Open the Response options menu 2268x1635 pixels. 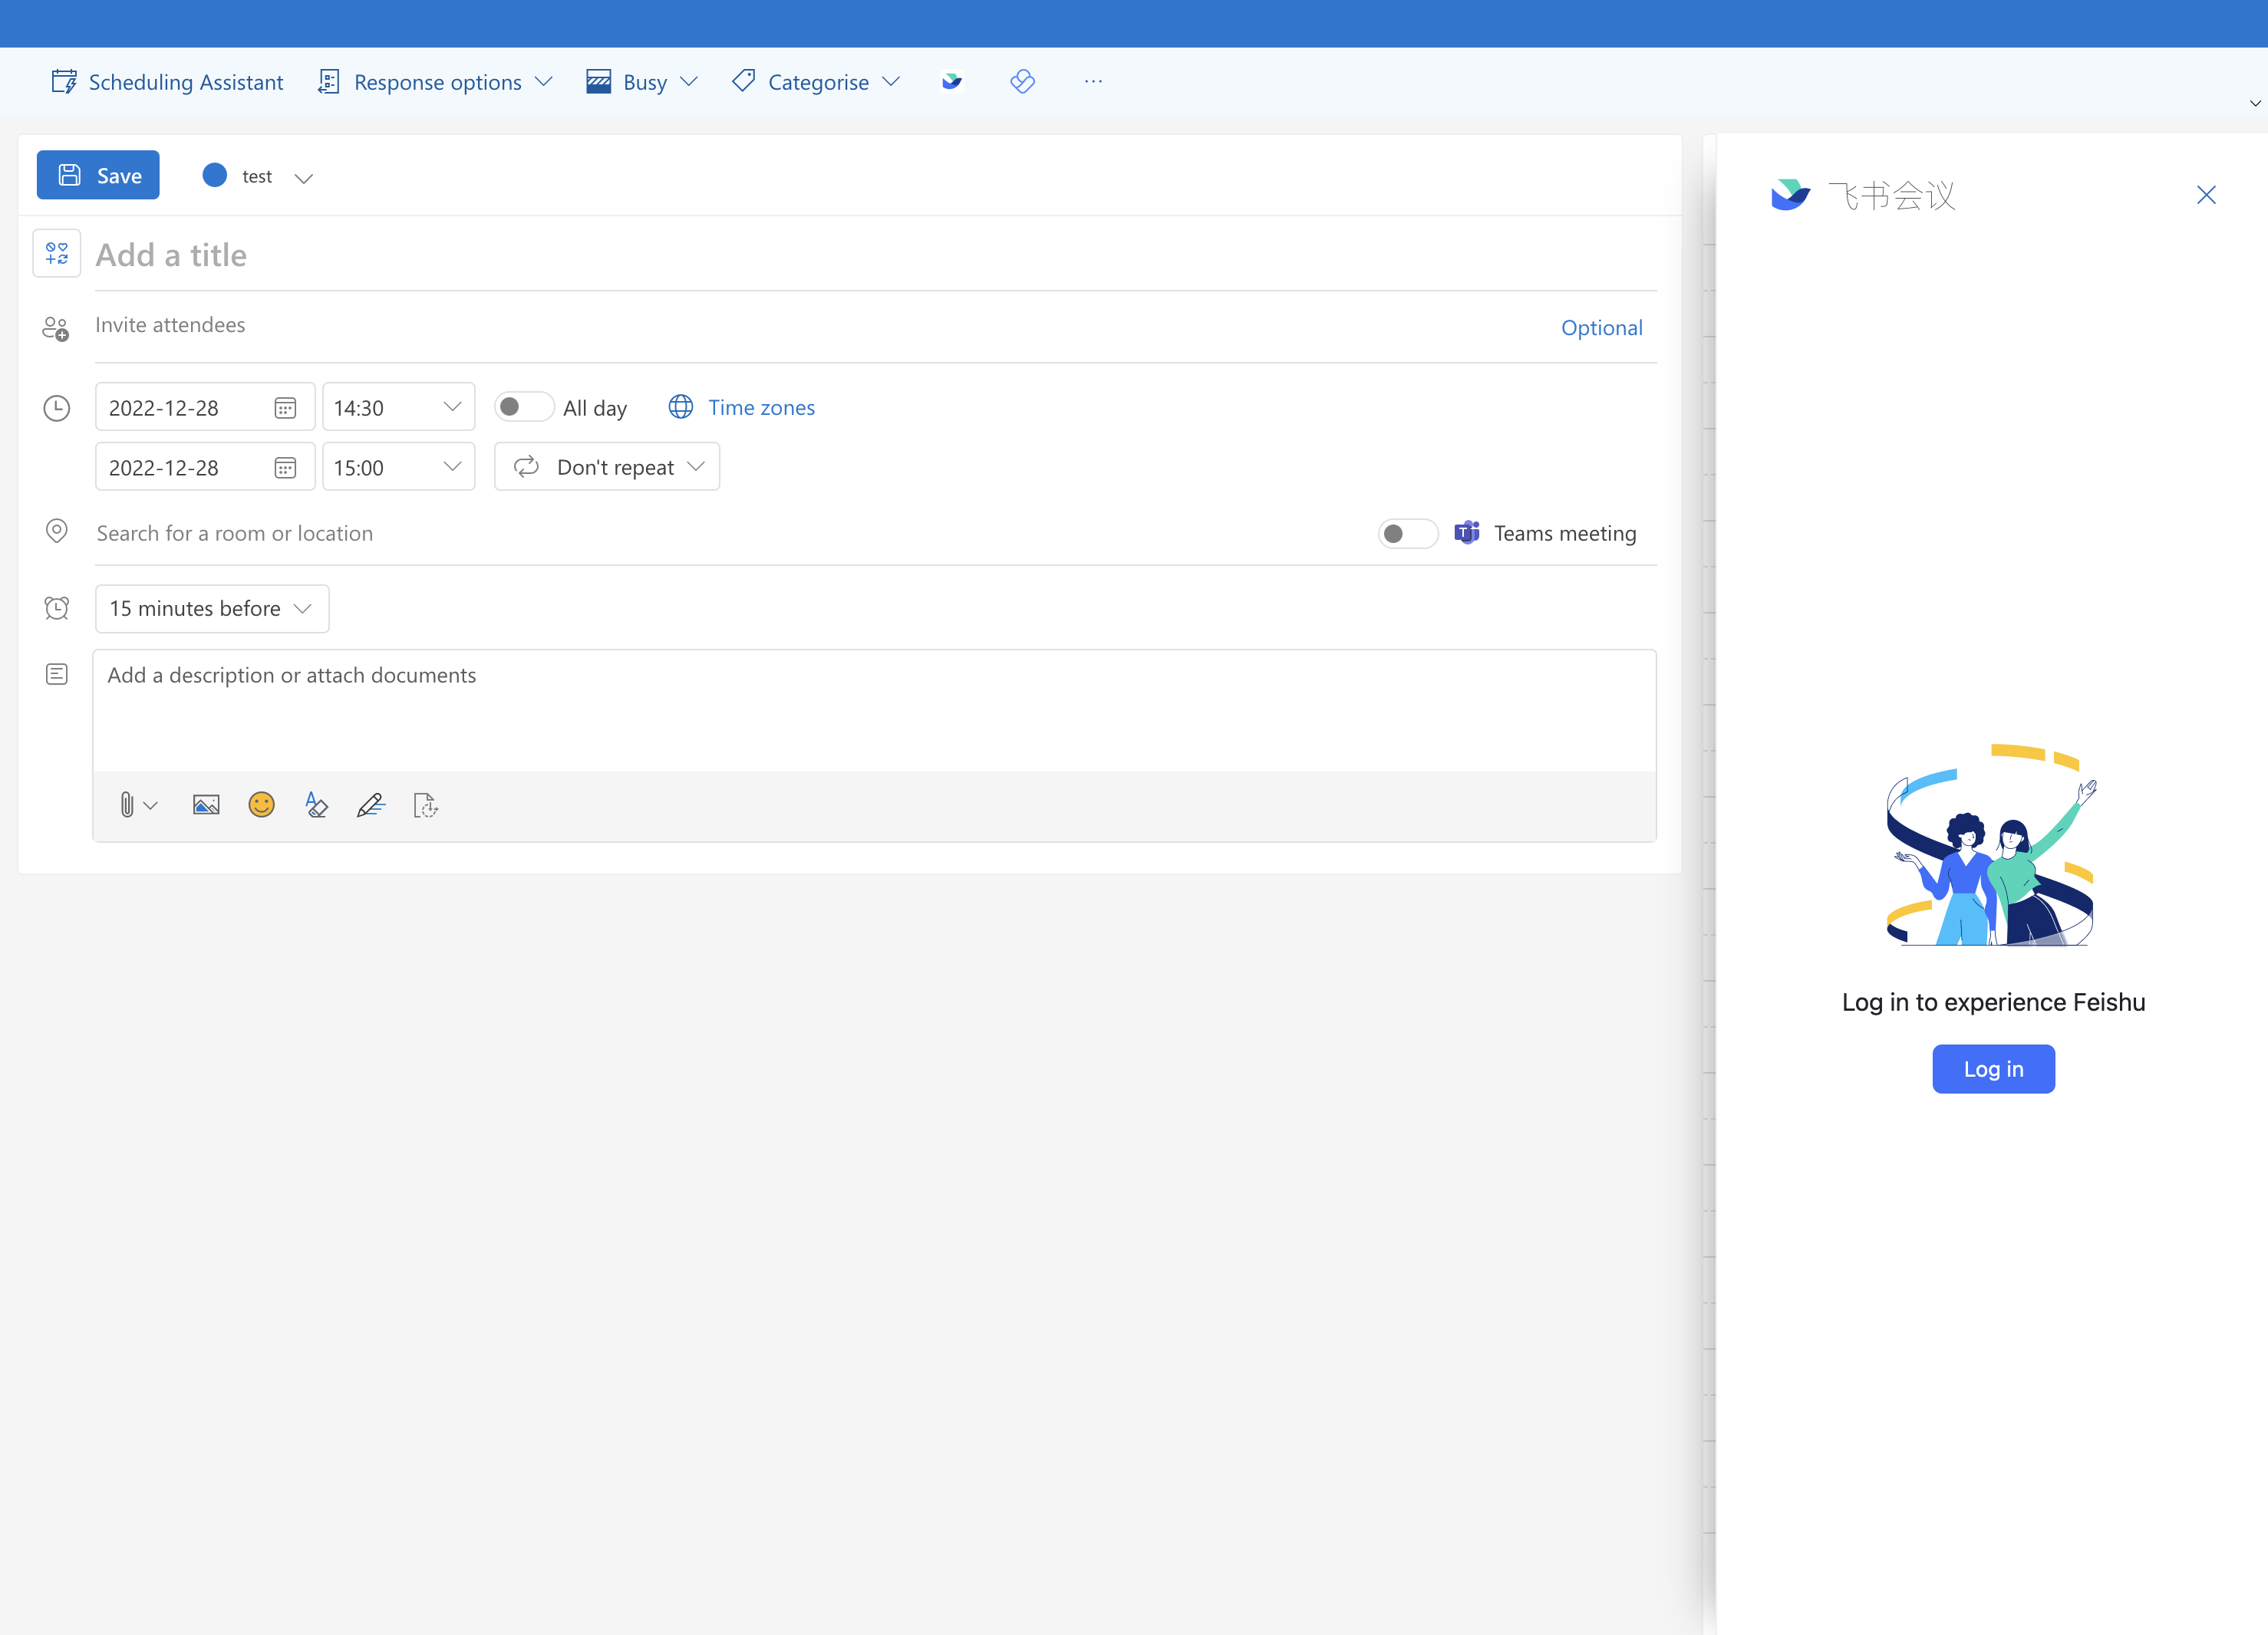pyautogui.click(x=434, y=81)
